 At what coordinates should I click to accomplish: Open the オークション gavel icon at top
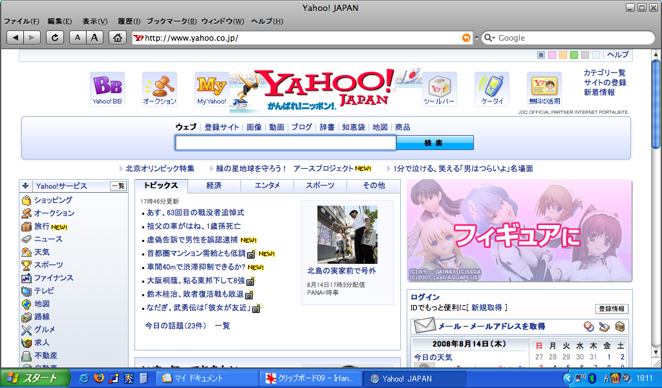point(160,89)
